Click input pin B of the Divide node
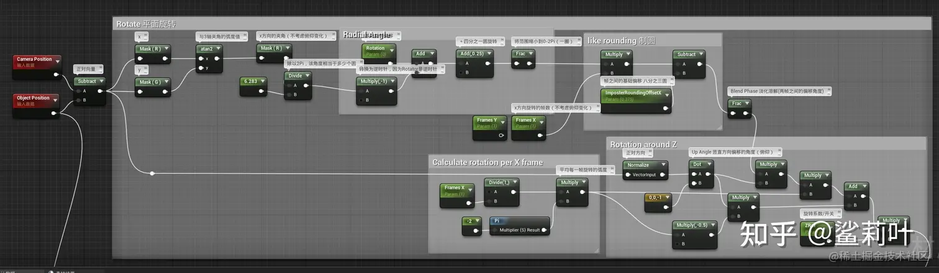939x273 pixels. point(288,95)
